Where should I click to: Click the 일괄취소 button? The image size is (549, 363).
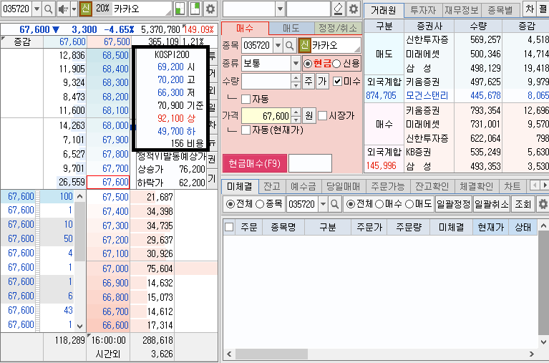coord(491,204)
